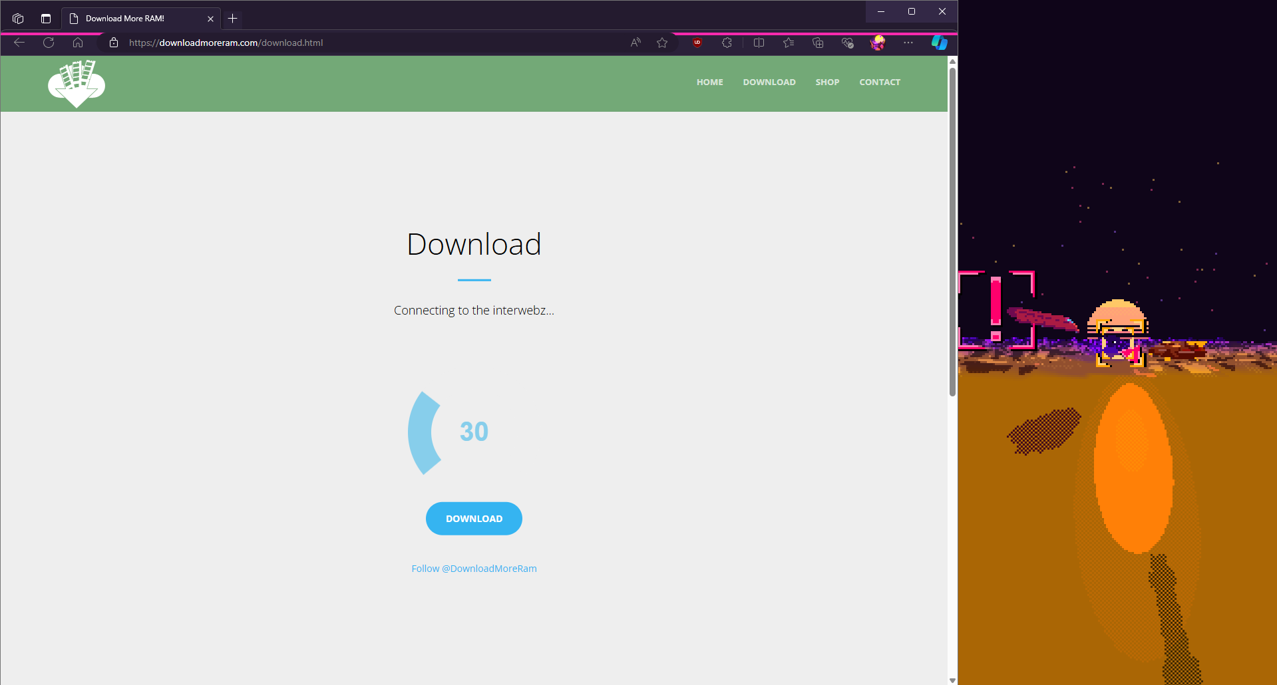Open SHOP in site navigation
This screenshot has width=1277, height=685.
827,82
